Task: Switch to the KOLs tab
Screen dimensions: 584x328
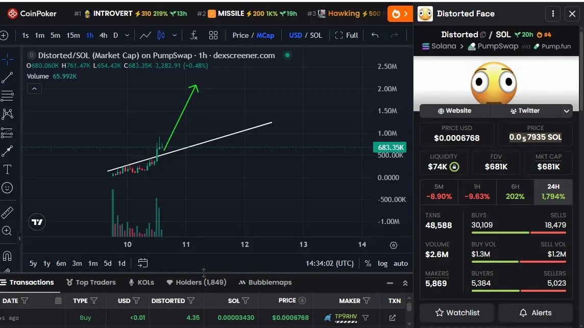Action: pyautogui.click(x=141, y=282)
